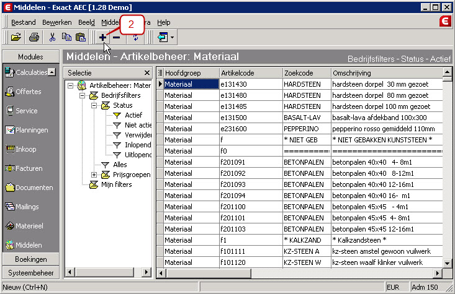Click the Copy toolbar icon
This screenshot has height=294, width=455.
point(66,37)
